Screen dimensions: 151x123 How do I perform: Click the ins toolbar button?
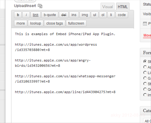(74, 15)
